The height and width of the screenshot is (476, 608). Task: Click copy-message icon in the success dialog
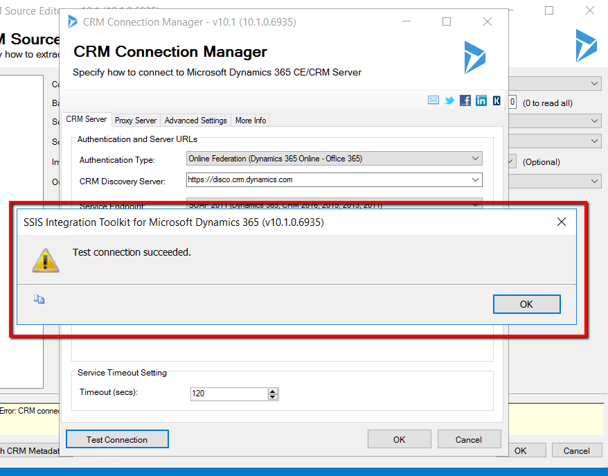pyautogui.click(x=39, y=299)
